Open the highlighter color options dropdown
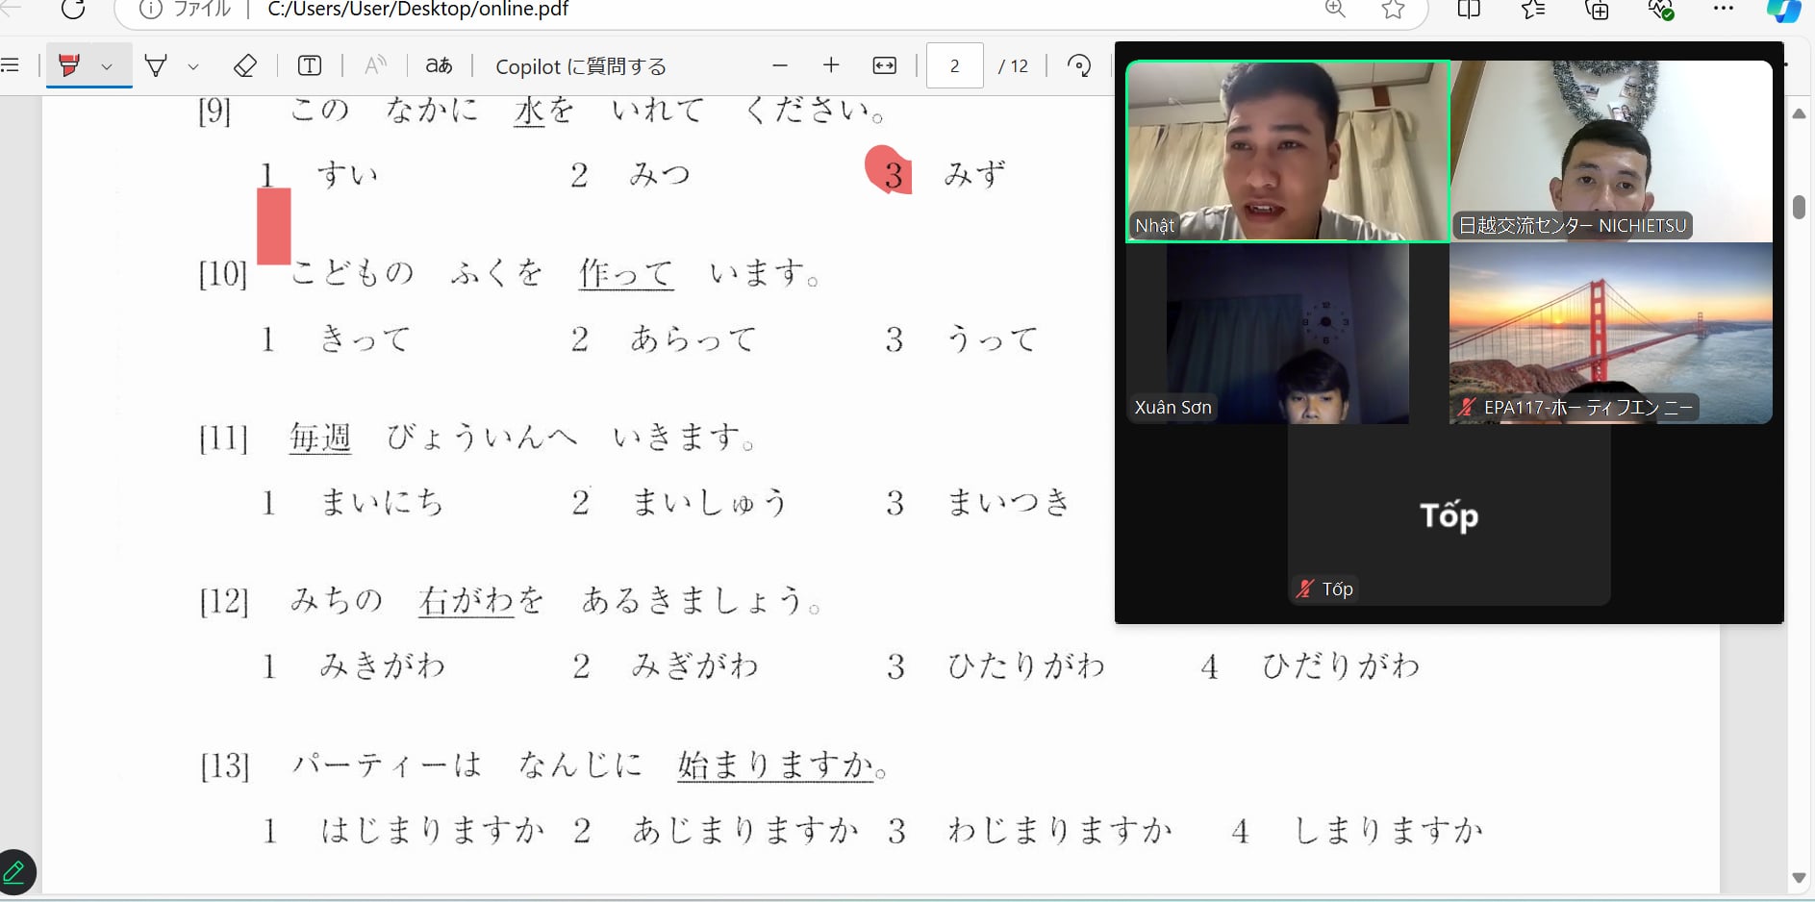Viewport: 1815px width, 902px height. click(x=107, y=66)
